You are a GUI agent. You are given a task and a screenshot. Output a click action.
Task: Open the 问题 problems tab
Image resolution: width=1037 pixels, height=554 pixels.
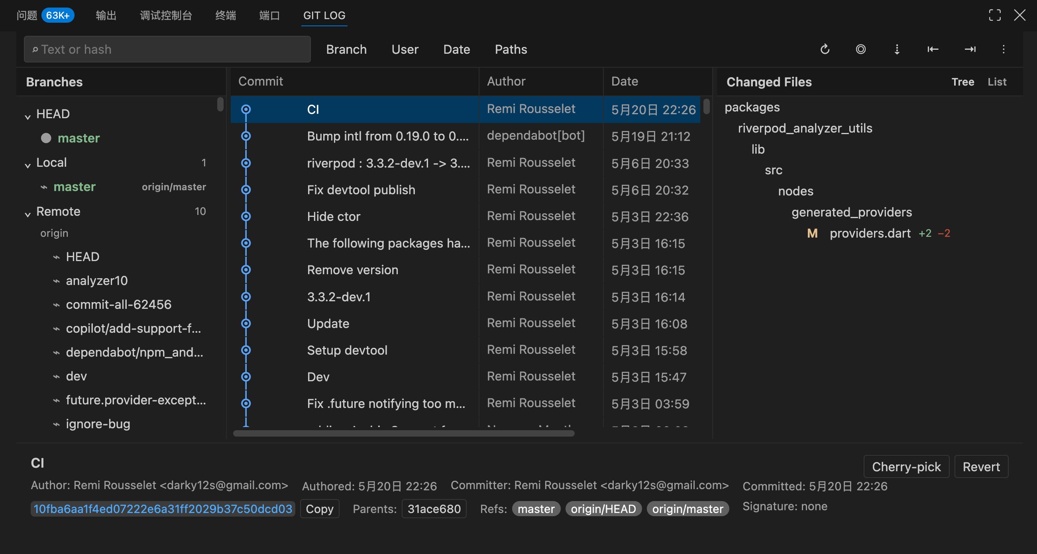(45, 15)
